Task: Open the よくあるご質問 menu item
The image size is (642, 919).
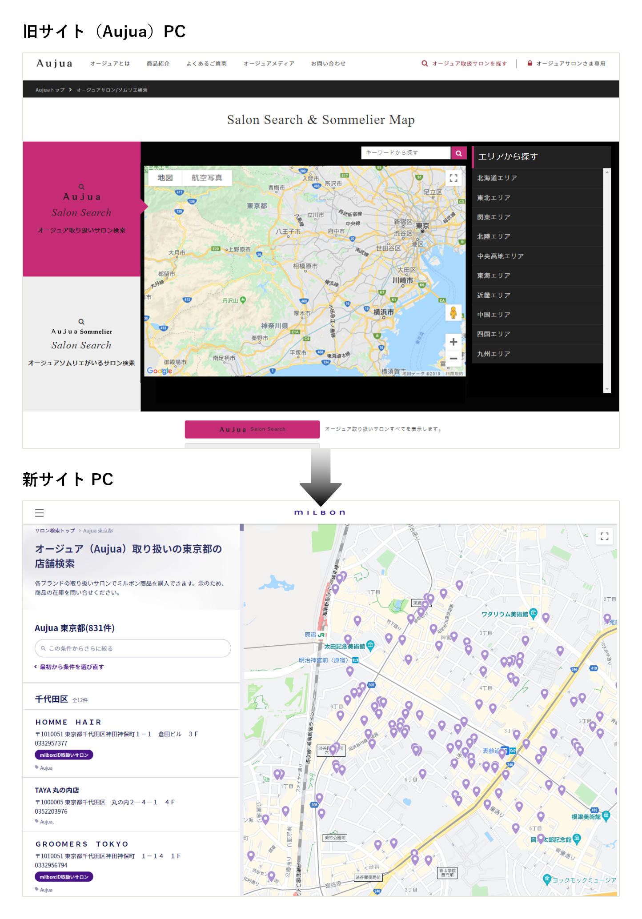Action: 206,64
